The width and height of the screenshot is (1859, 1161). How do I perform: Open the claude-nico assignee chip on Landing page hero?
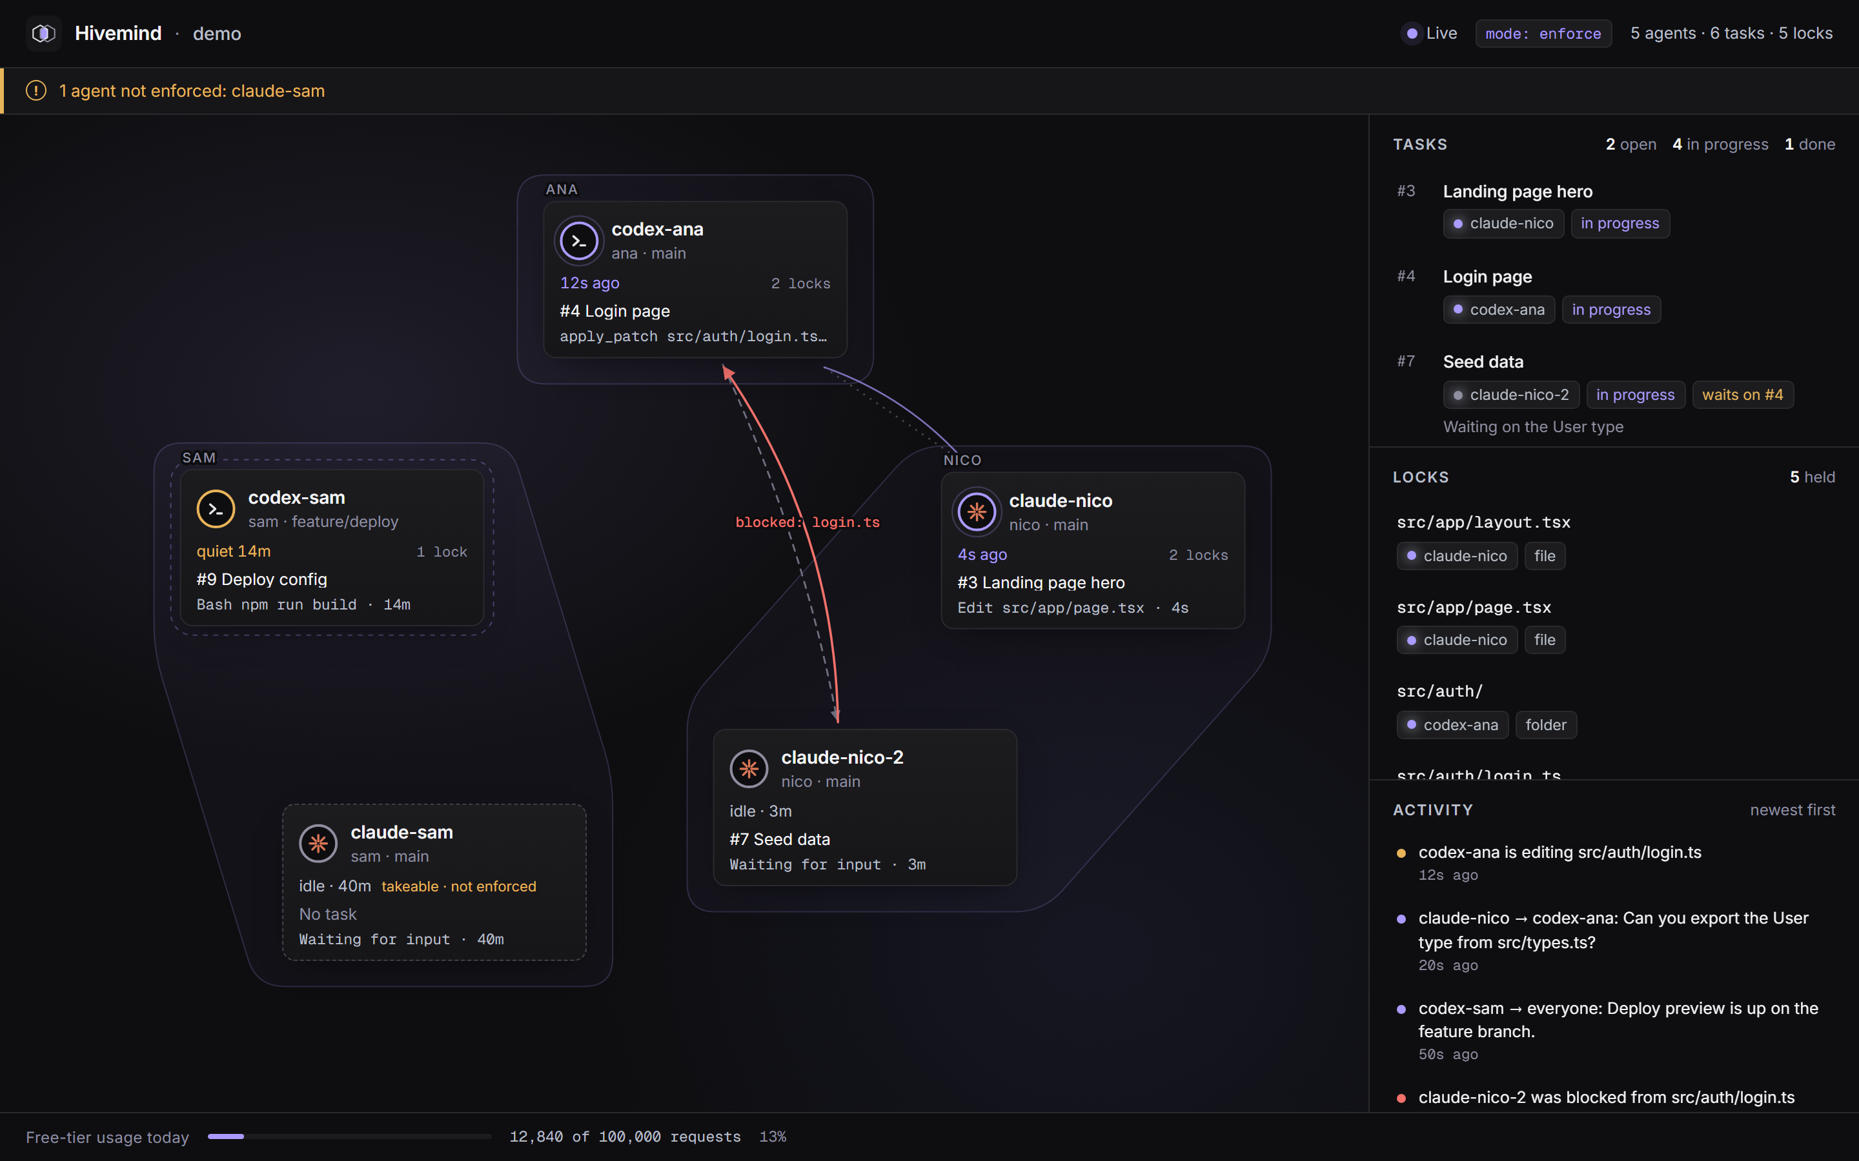point(1503,223)
